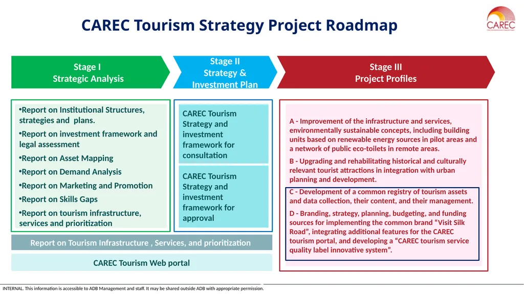Click 'Report on Marketing and Promotion' bullet

pyautogui.click(x=85, y=186)
